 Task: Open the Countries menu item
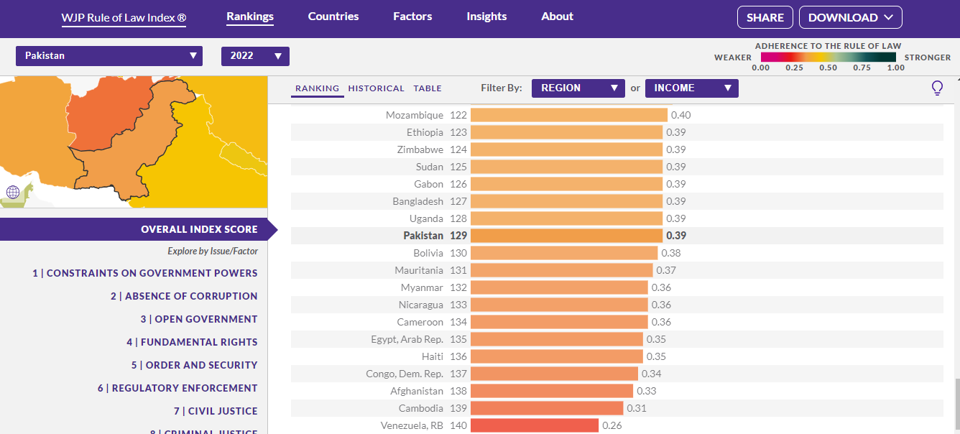point(333,17)
